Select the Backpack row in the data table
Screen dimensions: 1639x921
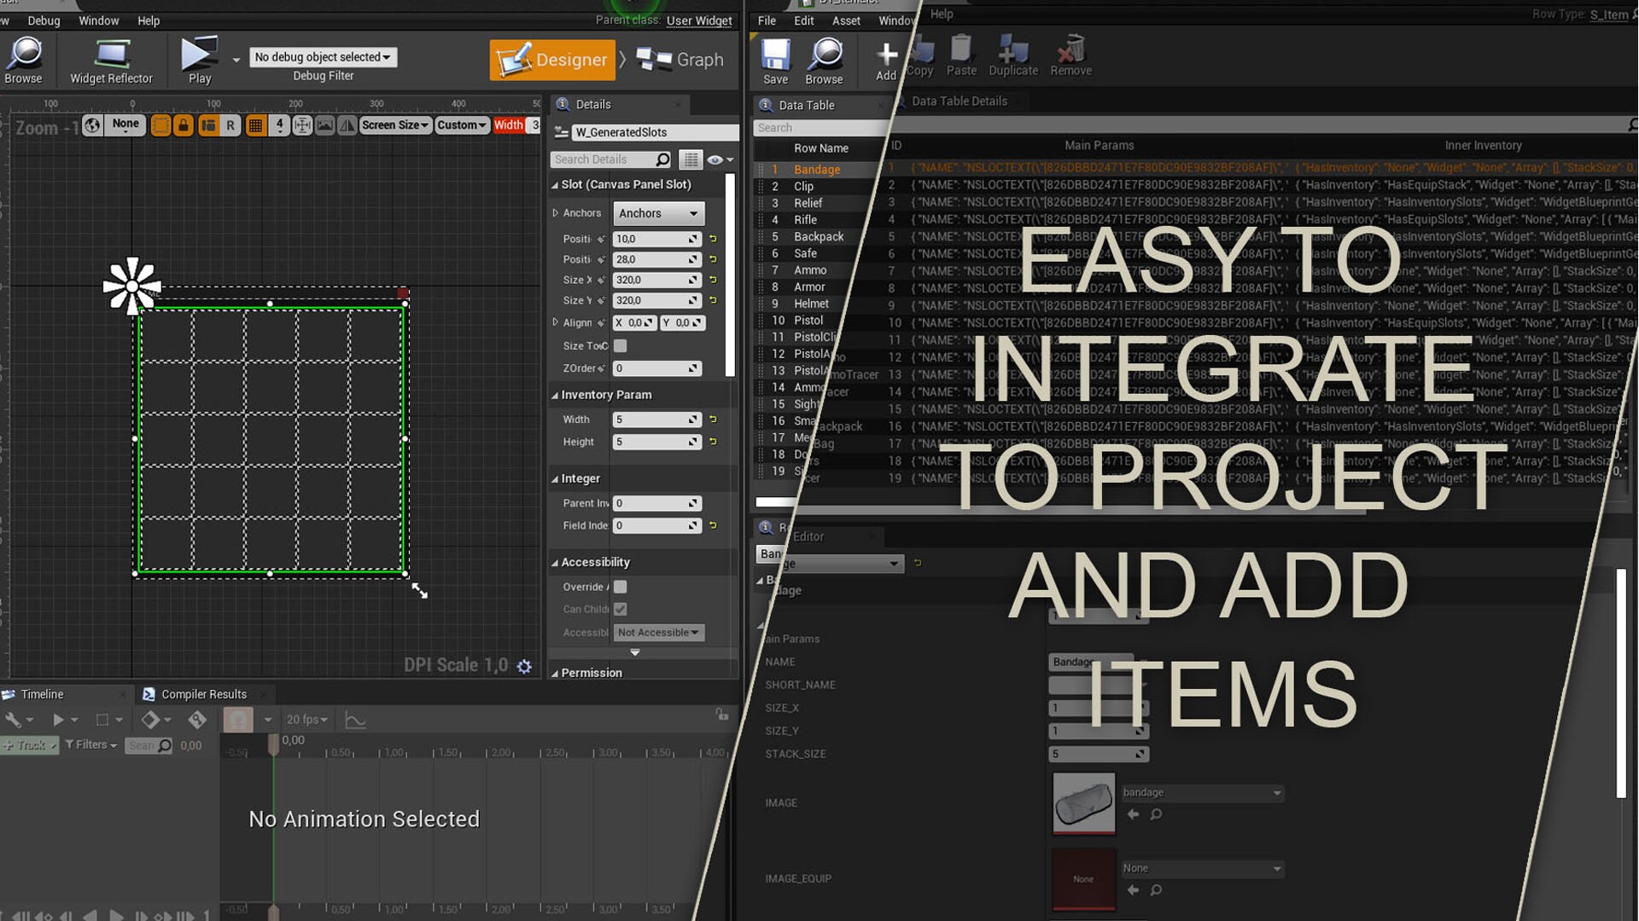tap(819, 237)
